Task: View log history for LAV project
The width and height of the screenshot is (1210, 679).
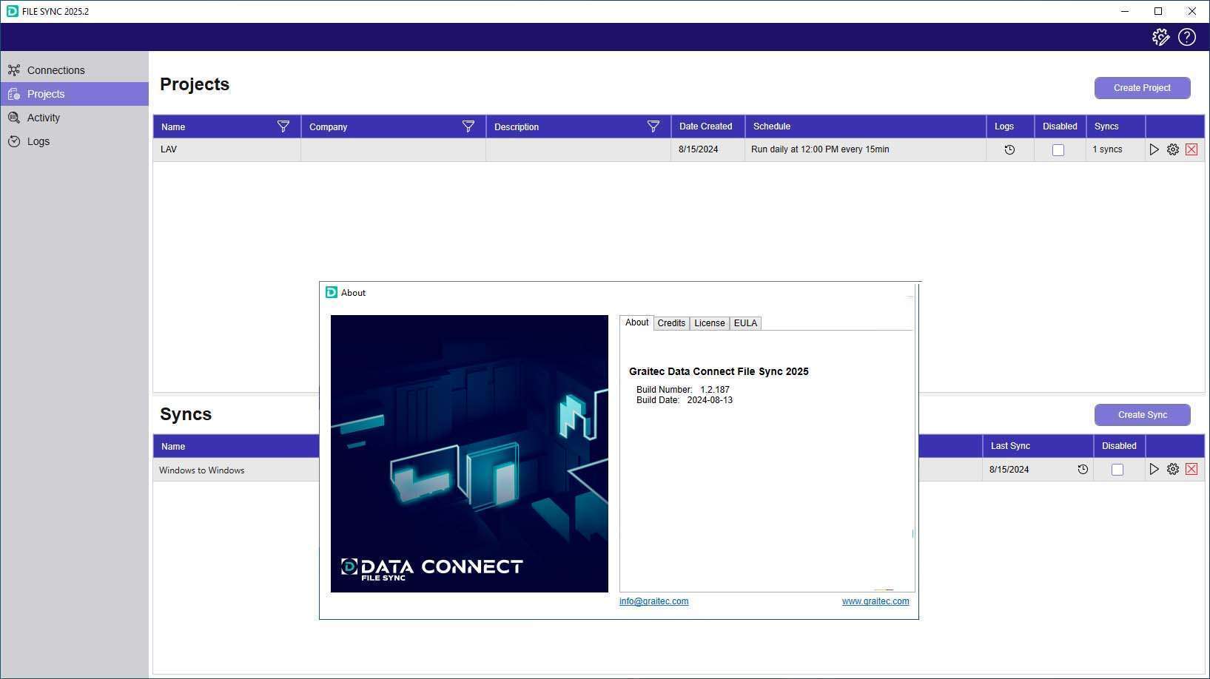Action: pos(1009,149)
